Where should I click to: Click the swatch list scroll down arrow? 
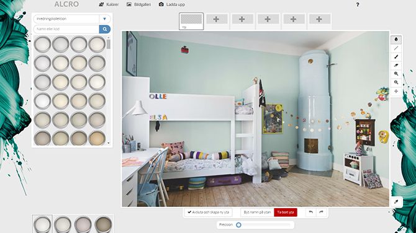(x=109, y=143)
